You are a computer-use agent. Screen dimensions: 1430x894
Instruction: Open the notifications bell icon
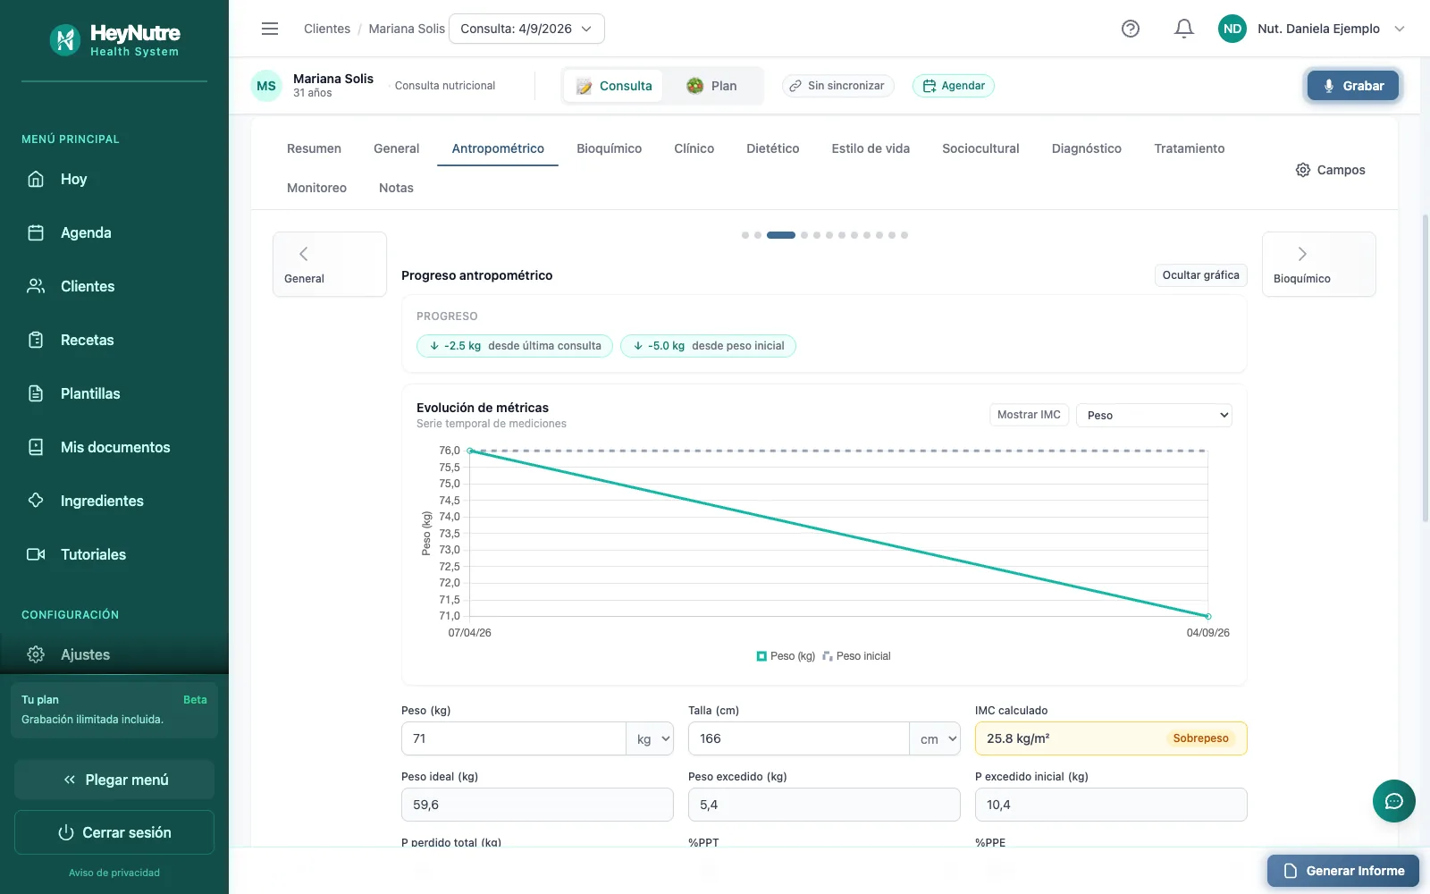click(1184, 29)
